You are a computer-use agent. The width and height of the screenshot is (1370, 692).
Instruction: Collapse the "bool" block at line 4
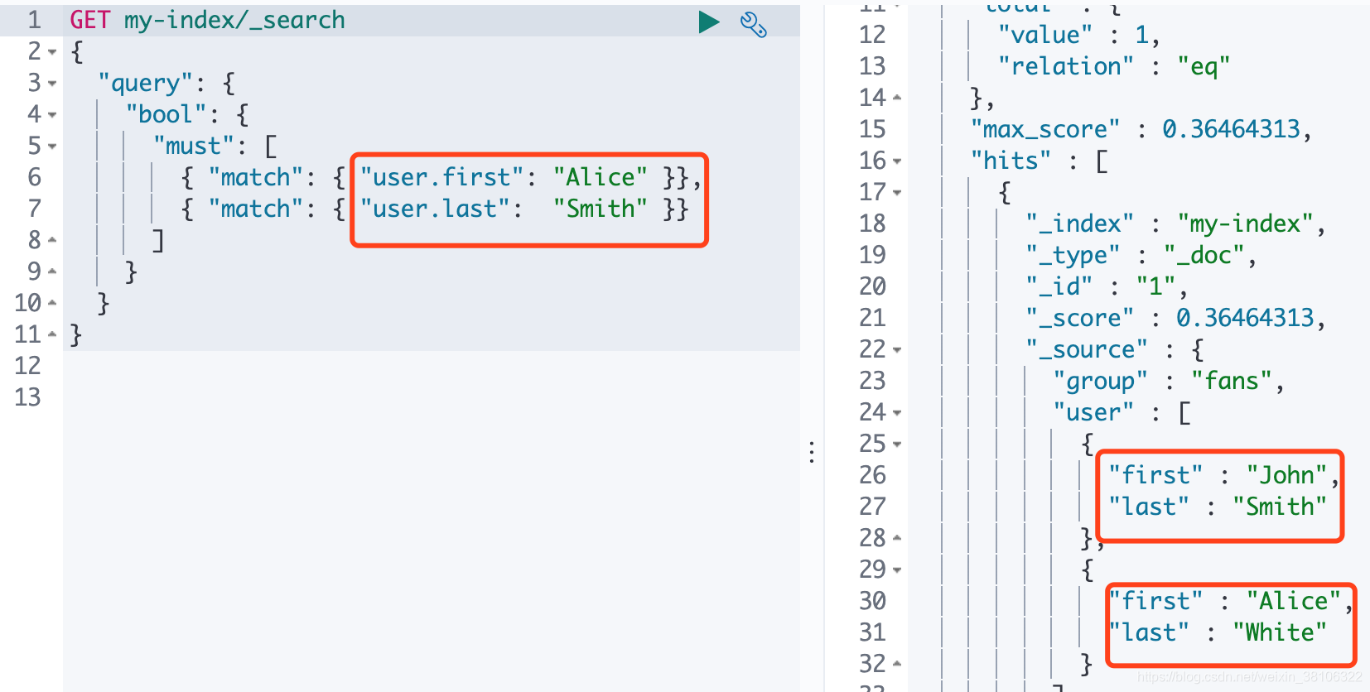(x=52, y=115)
